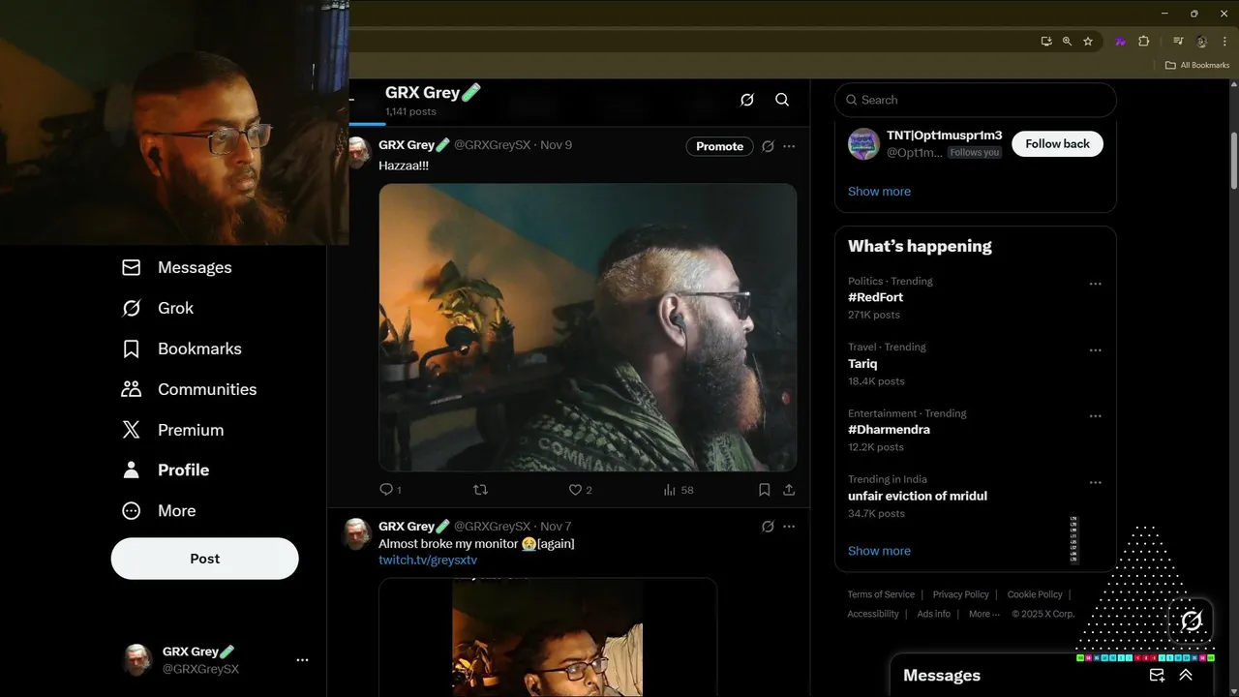Open more options for the #Dharmendra trend

click(1095, 416)
